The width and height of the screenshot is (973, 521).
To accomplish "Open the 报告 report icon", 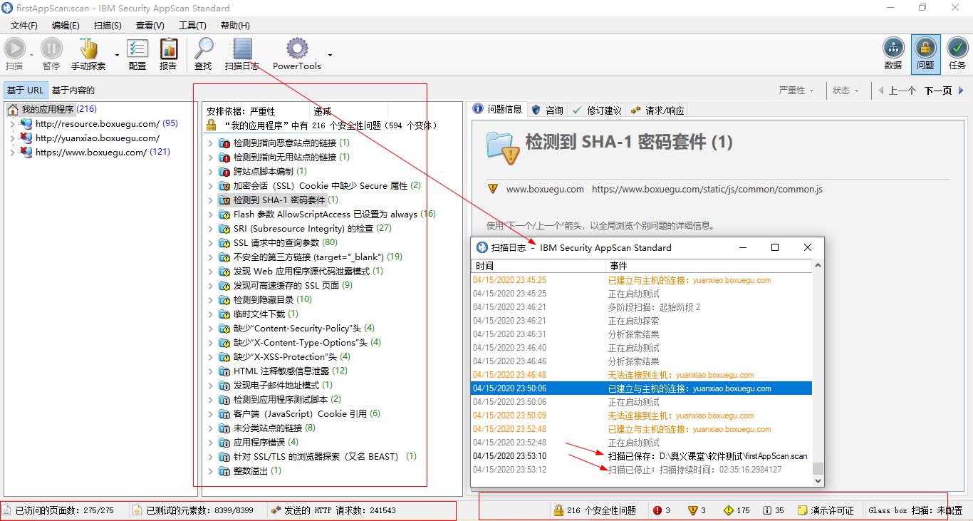I will pos(169,48).
